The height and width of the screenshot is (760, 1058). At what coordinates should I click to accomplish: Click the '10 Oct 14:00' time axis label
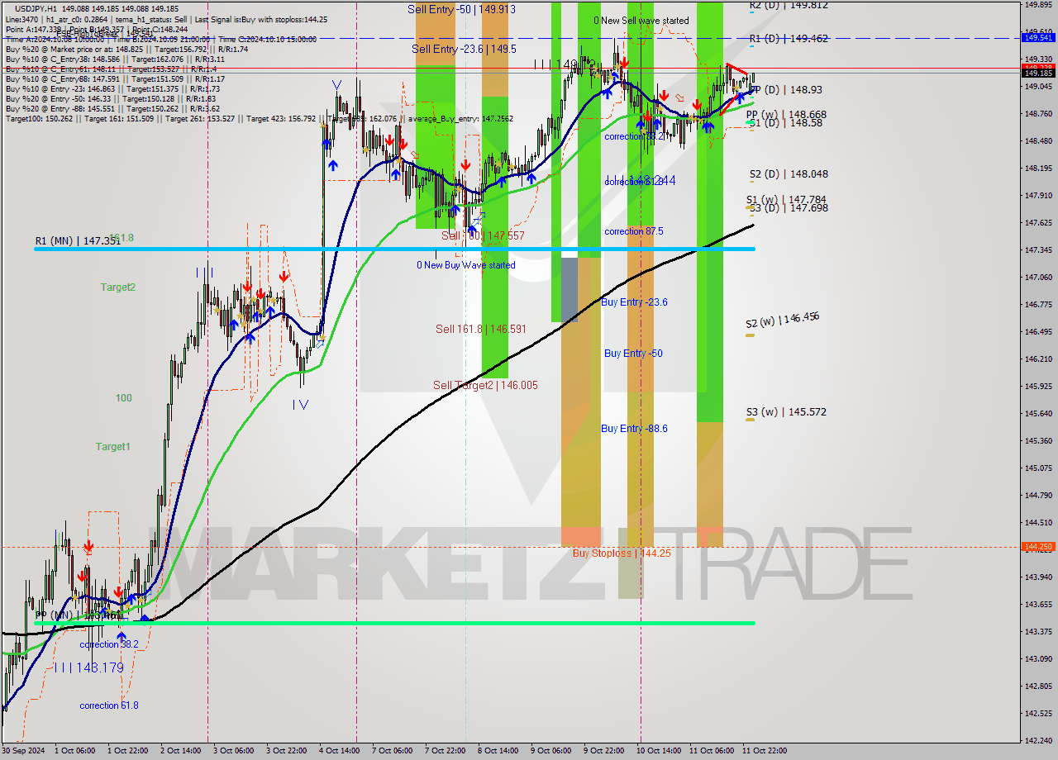pyautogui.click(x=660, y=751)
